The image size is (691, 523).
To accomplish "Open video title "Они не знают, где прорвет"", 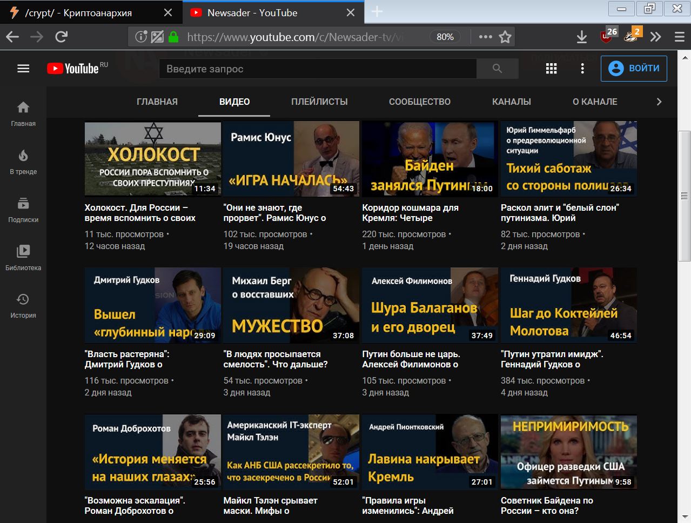I will click(x=274, y=213).
